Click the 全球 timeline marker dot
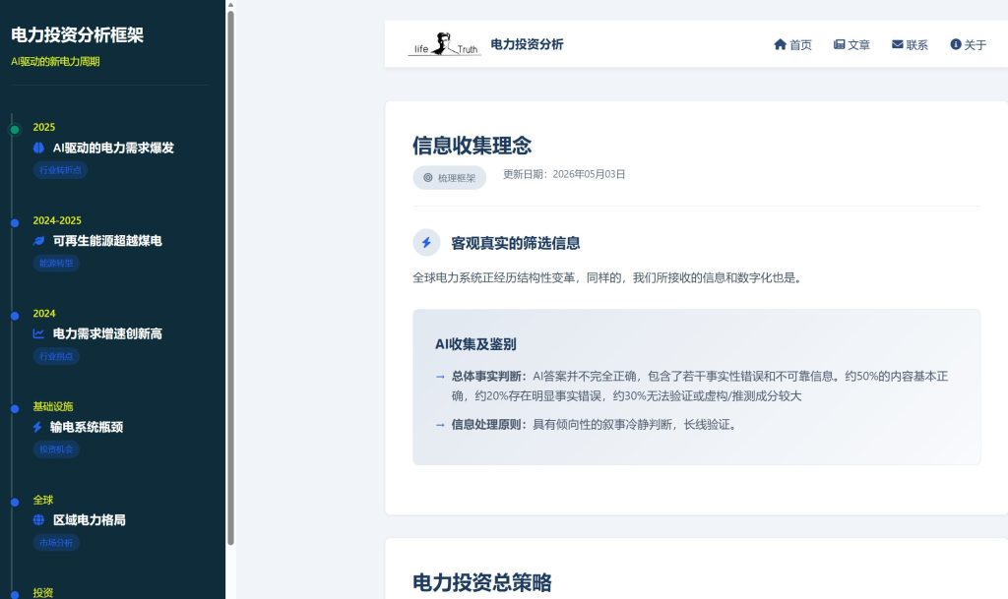Viewport: 1008px width, 599px height. (x=15, y=502)
